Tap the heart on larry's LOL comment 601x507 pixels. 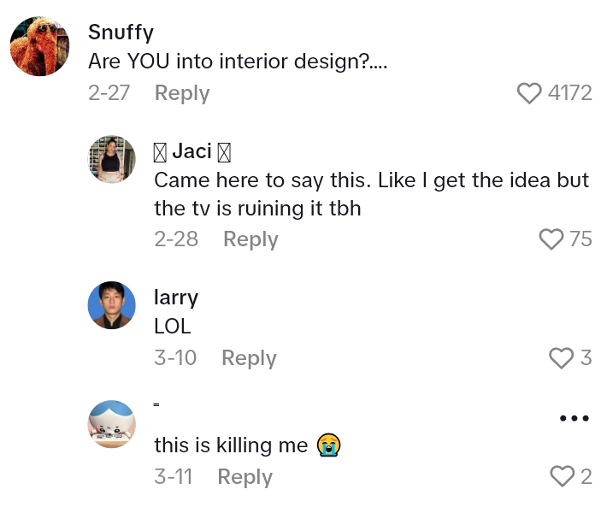(x=561, y=358)
